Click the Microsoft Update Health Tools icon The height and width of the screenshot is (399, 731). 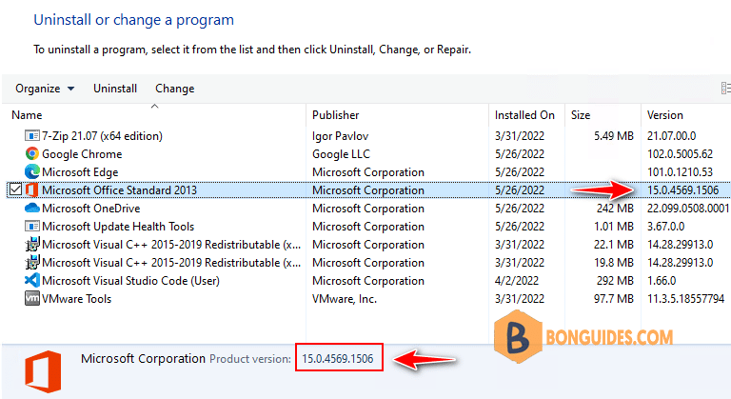(31, 227)
